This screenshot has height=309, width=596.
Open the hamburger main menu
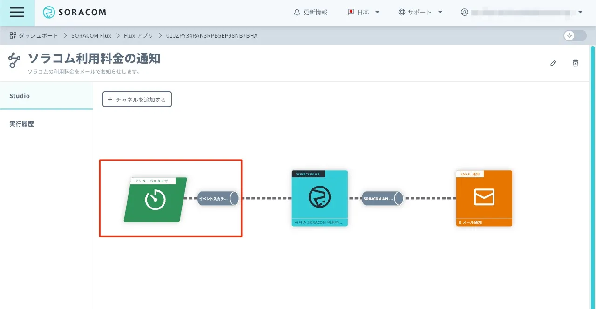point(17,13)
